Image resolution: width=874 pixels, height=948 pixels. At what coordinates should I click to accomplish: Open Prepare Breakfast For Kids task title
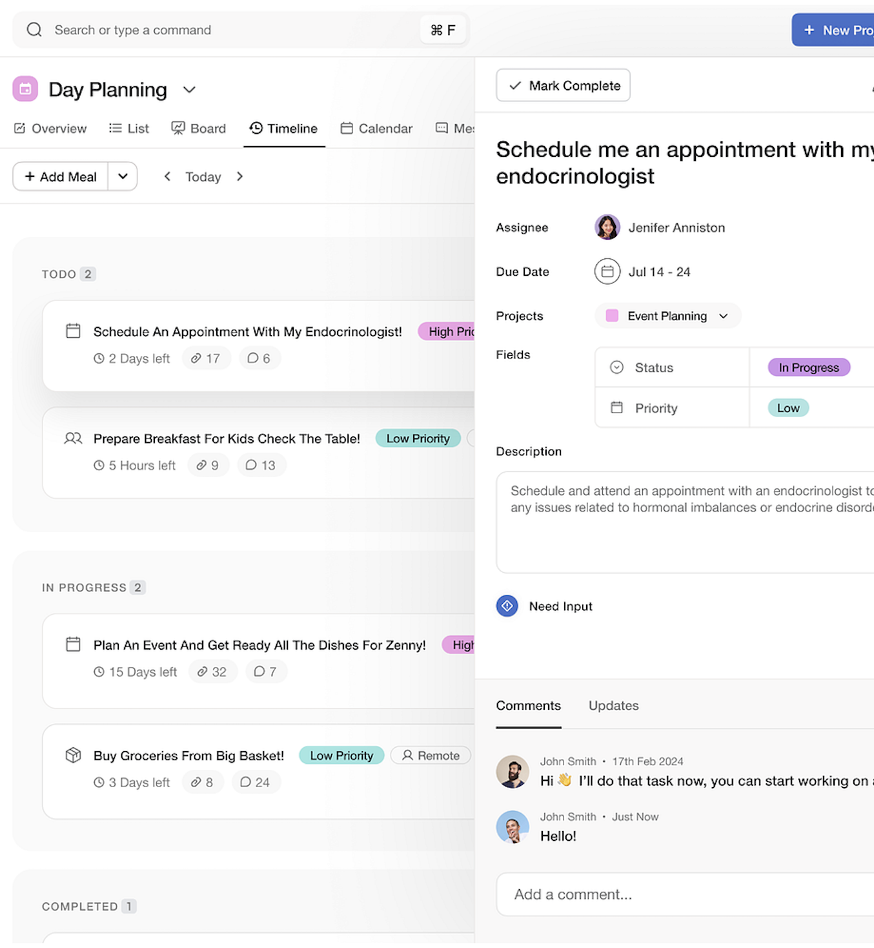(x=227, y=438)
